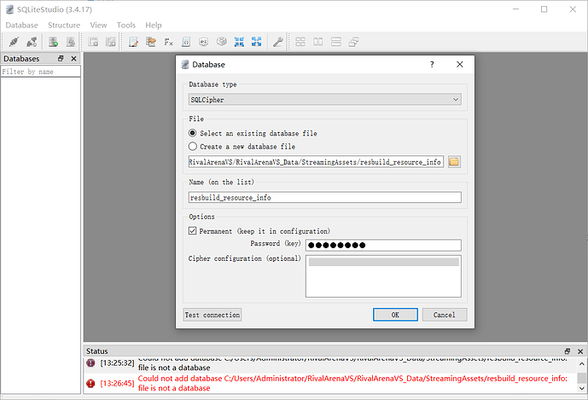588x400 pixels.
Task: Click the Connect to database toolbar icon
Action: pyautogui.click(x=14, y=41)
